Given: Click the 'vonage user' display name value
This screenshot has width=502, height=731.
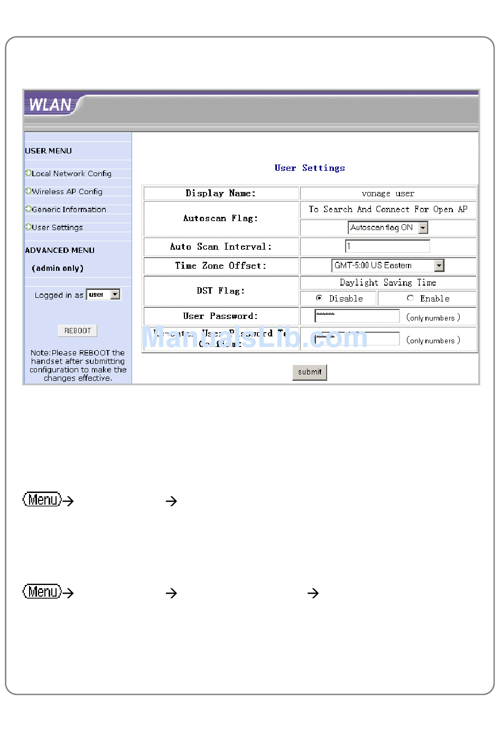Looking at the screenshot, I should 388,194.
